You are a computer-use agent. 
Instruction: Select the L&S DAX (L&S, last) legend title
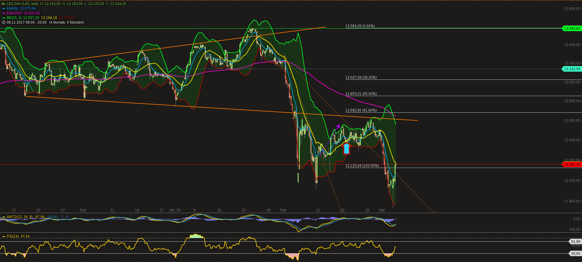click(22, 4)
